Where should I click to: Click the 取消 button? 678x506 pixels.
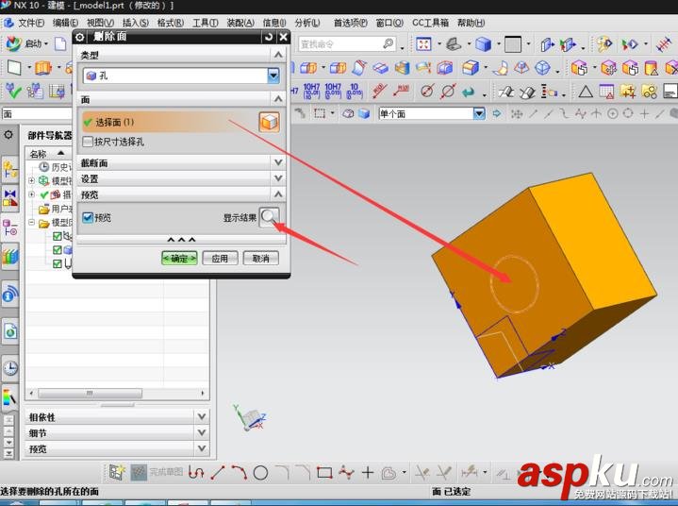coord(261,259)
